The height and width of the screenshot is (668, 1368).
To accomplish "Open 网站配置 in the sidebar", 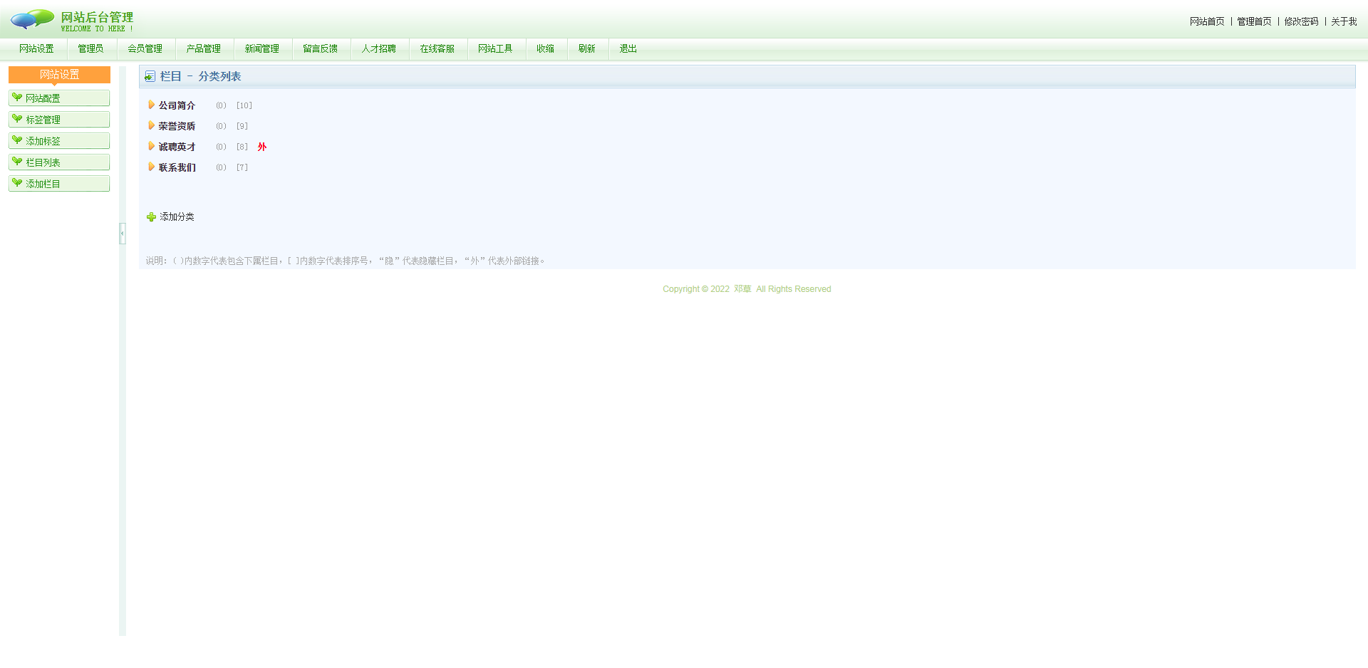I will point(59,98).
